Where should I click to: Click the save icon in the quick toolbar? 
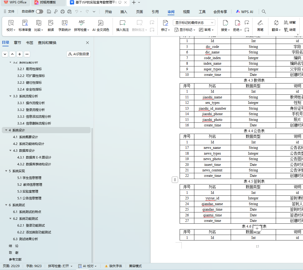pyautogui.click(x=49, y=12)
